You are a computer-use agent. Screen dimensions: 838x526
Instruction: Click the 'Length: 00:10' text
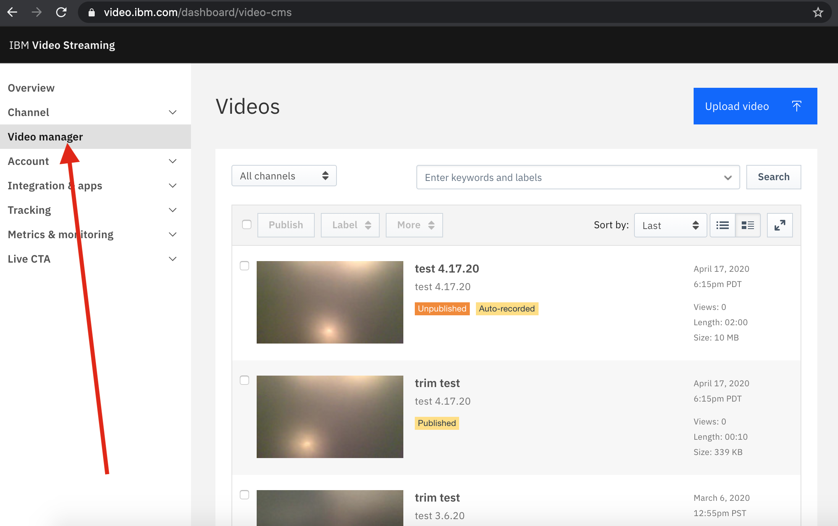click(721, 437)
